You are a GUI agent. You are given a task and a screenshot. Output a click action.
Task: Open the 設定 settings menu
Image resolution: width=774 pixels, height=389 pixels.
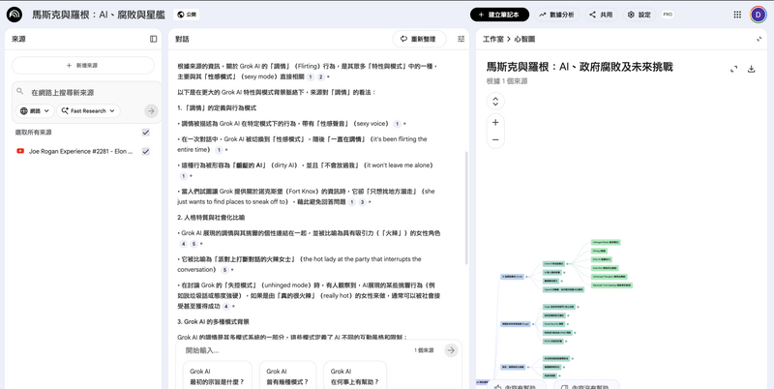click(x=638, y=15)
